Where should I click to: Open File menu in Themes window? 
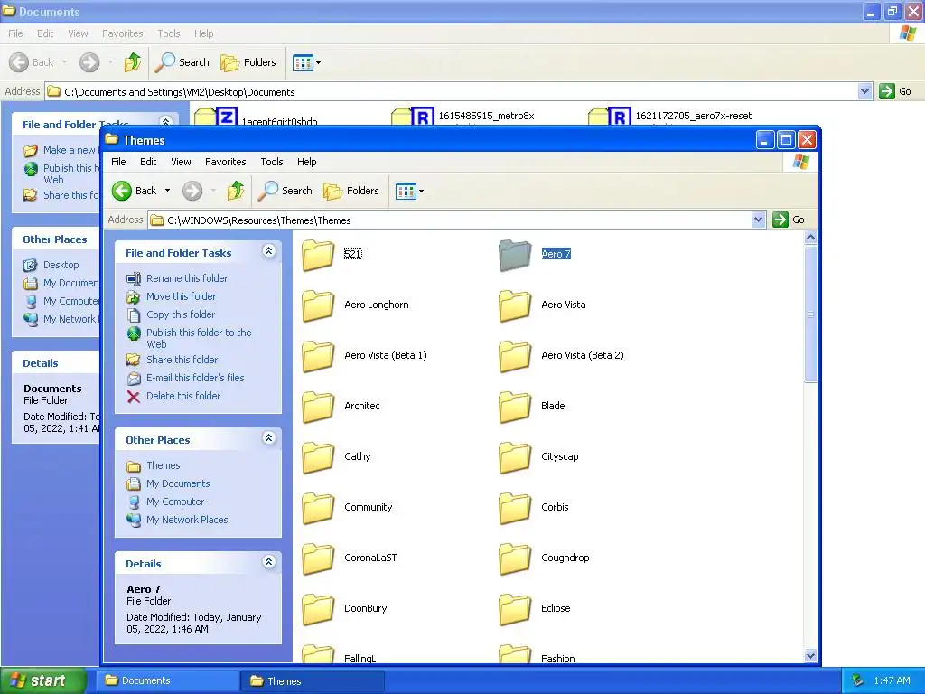pos(118,162)
